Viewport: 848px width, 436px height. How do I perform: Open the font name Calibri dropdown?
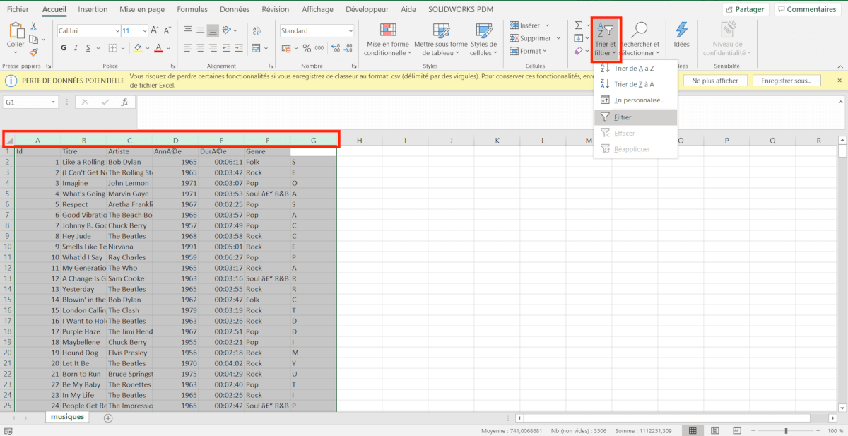click(x=117, y=31)
